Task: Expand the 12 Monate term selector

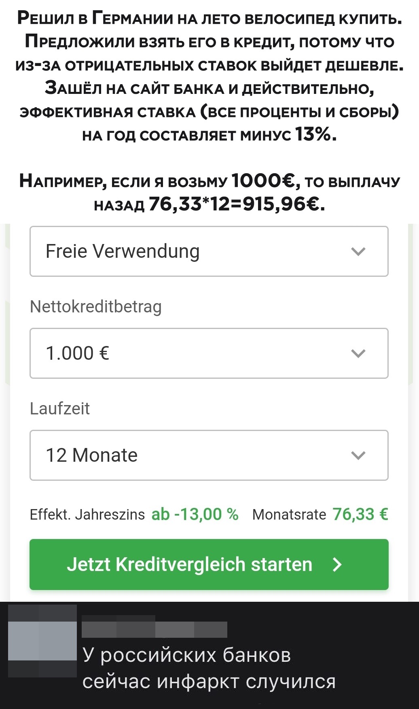Action: [209, 455]
